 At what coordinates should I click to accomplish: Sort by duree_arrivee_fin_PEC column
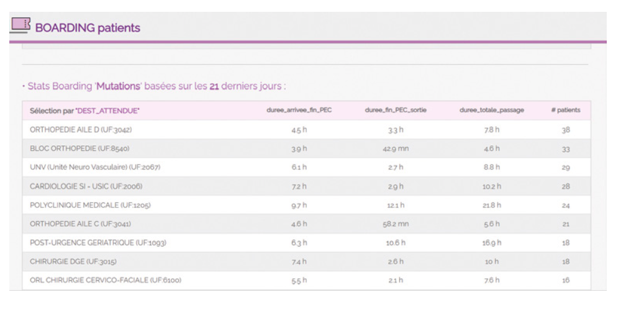[x=299, y=111]
